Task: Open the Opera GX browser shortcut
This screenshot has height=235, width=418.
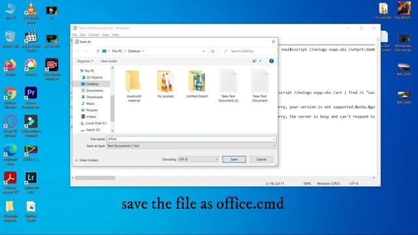Action: point(10,126)
